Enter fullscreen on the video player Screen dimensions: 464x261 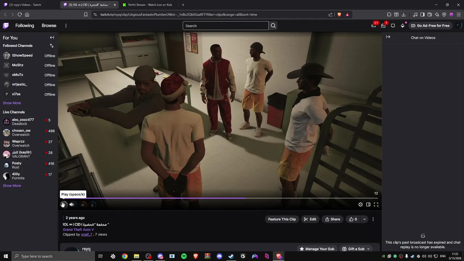click(x=376, y=204)
